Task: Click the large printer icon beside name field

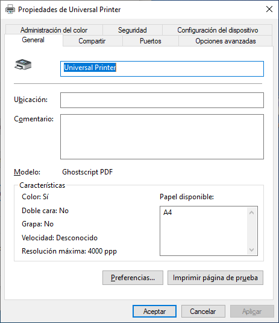Action: click(x=23, y=65)
